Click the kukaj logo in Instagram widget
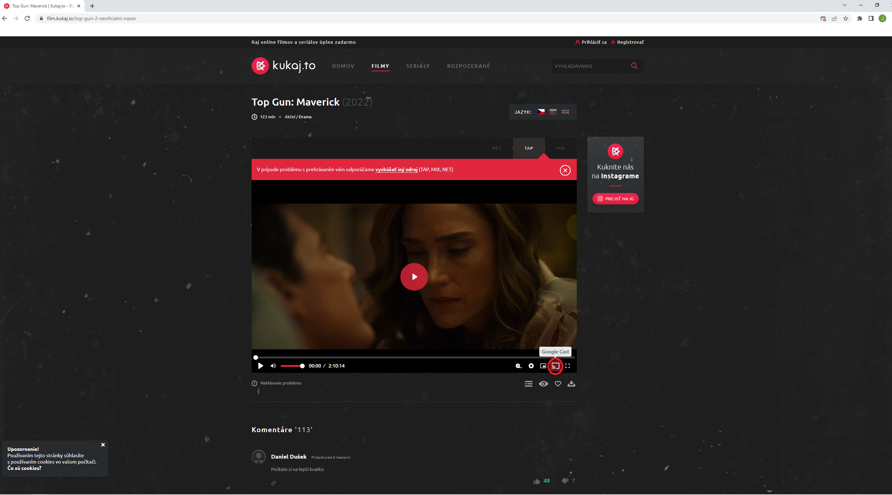 [x=615, y=151]
